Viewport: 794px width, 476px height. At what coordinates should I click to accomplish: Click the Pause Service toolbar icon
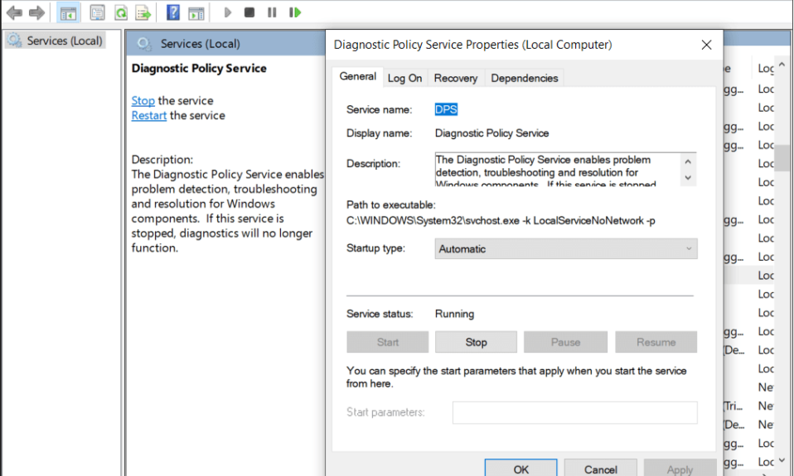[x=272, y=12]
